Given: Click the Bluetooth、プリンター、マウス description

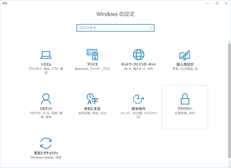Looking at the screenshot, I should coord(92,69).
